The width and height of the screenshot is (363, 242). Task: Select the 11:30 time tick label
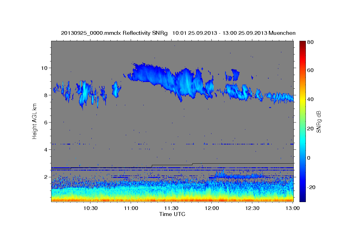(x=172, y=208)
